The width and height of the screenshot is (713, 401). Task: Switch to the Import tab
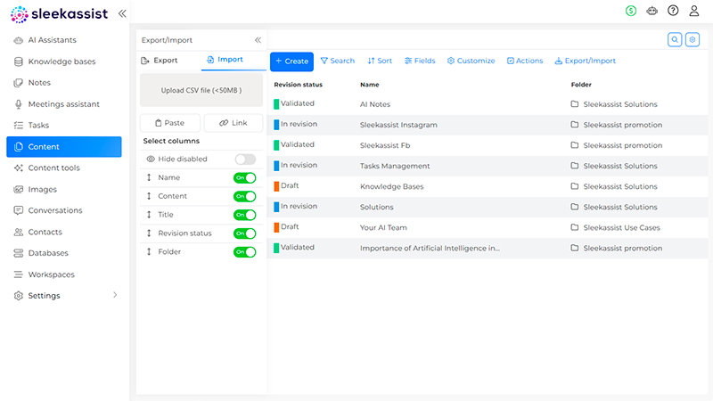point(225,60)
